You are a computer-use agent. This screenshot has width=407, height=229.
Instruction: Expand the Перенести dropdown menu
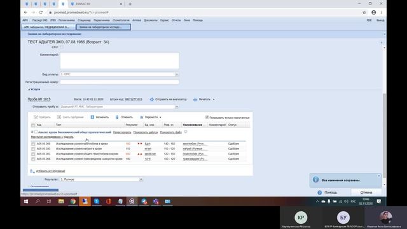coord(151,117)
